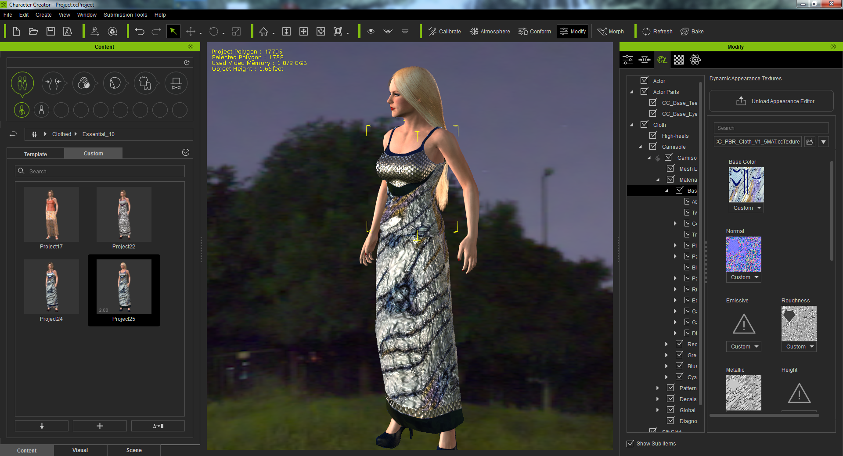843x456 pixels.
Task: Open the Atmosphere settings
Action: coord(490,32)
